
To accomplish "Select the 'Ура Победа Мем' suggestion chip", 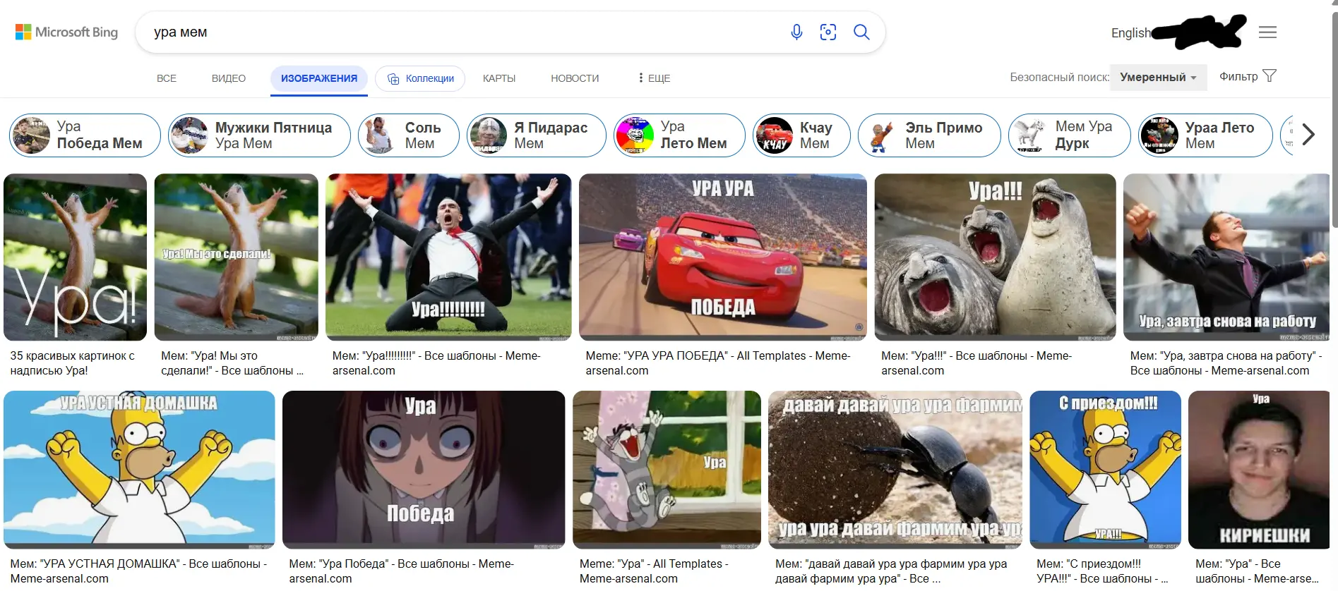I will [x=85, y=135].
